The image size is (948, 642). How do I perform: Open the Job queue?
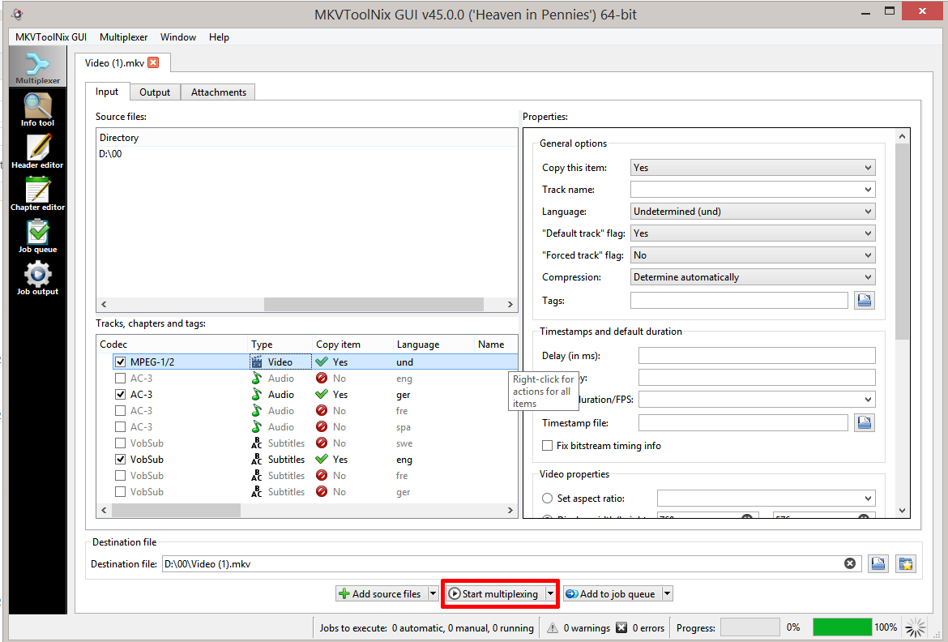click(37, 237)
